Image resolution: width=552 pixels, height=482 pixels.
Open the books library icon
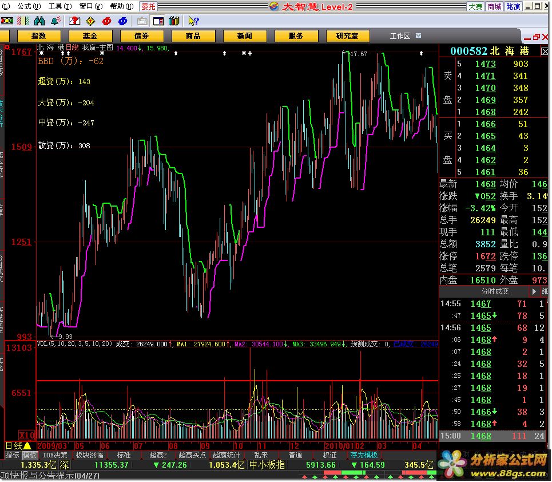point(174,21)
